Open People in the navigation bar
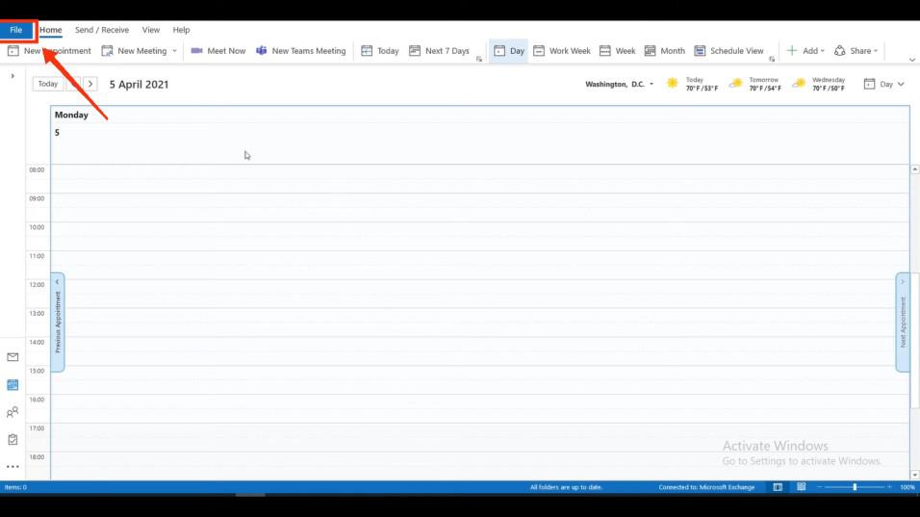Screen dimensions: 920x517 (13, 413)
